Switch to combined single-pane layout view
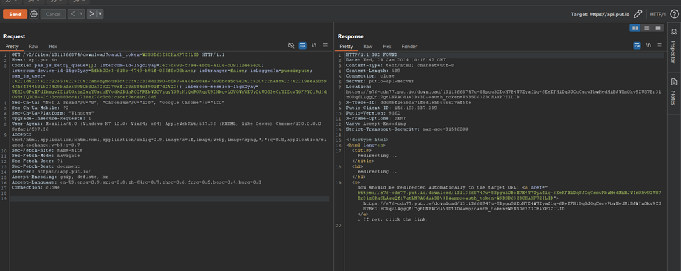The image size is (681, 271). click(658, 28)
